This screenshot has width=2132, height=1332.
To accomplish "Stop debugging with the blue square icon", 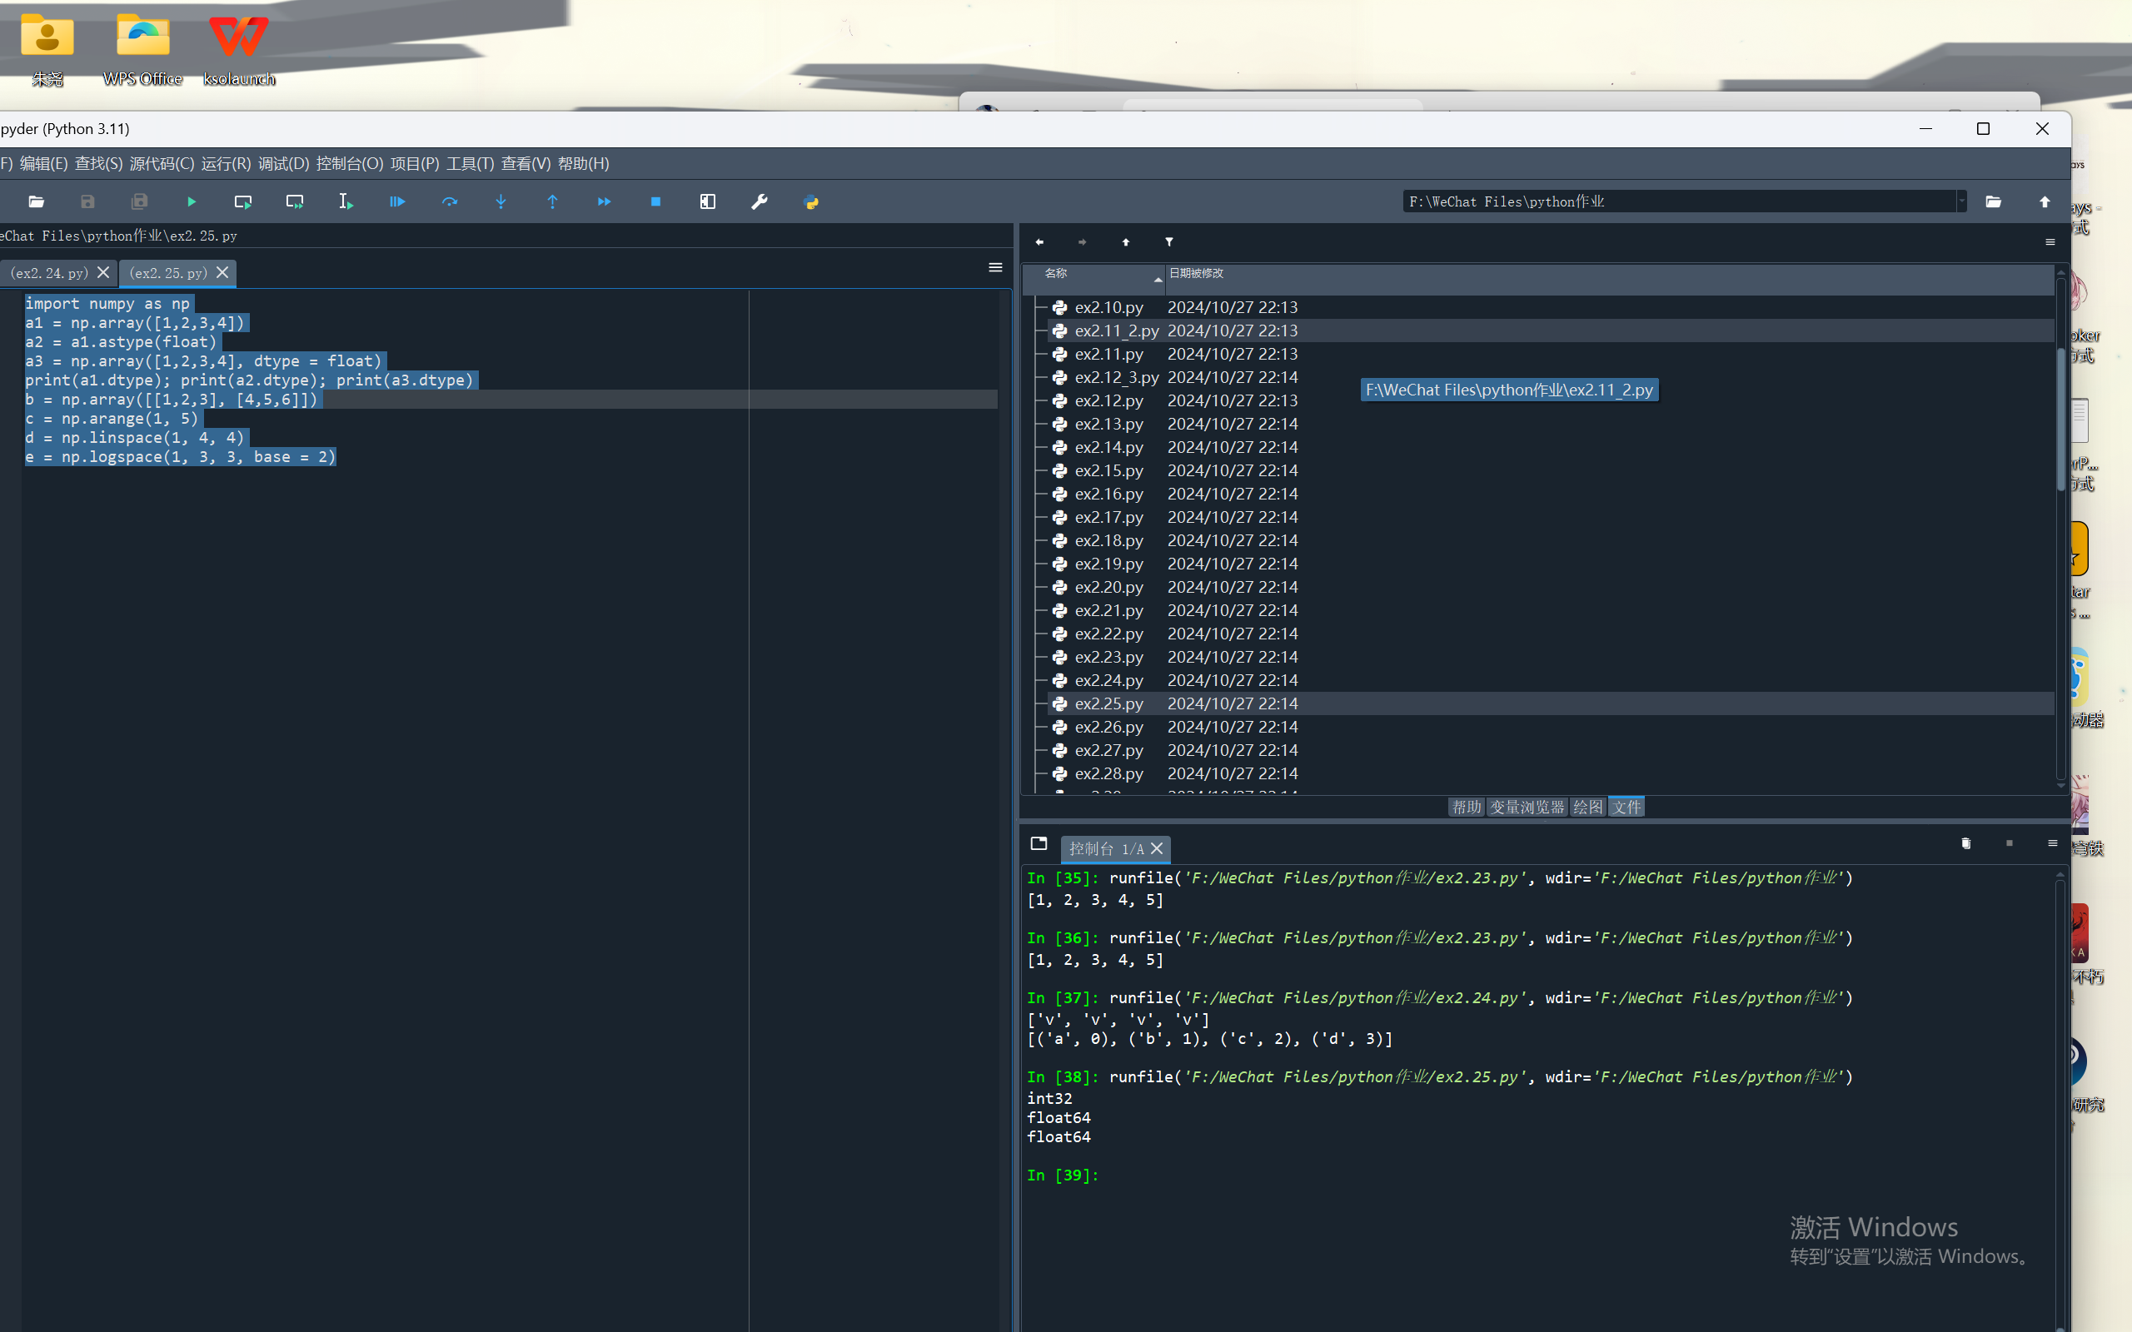I will click(x=655, y=201).
